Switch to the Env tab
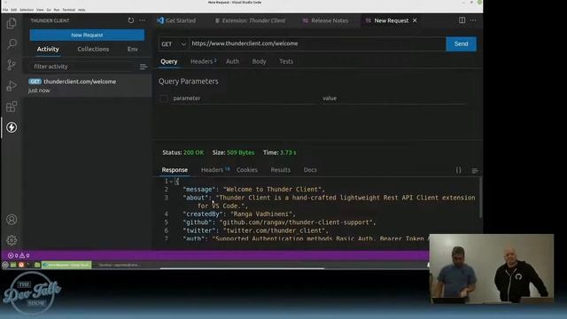567x319 pixels. pyautogui.click(x=132, y=50)
